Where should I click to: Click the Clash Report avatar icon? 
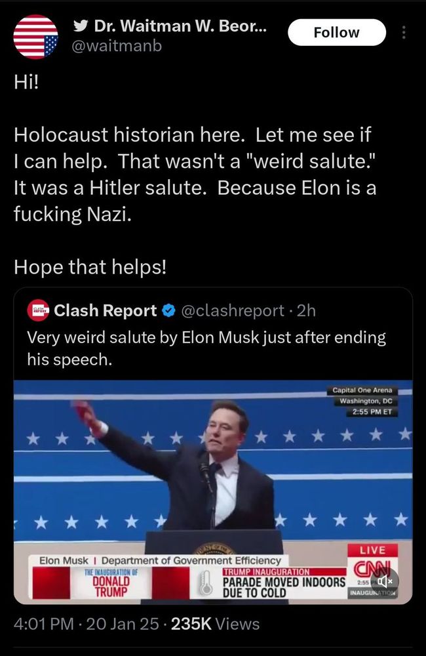38,310
